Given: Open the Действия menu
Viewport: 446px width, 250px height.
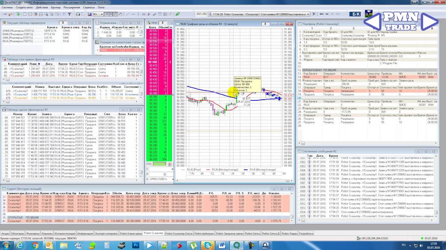Looking at the screenshot, I should click(42, 7).
